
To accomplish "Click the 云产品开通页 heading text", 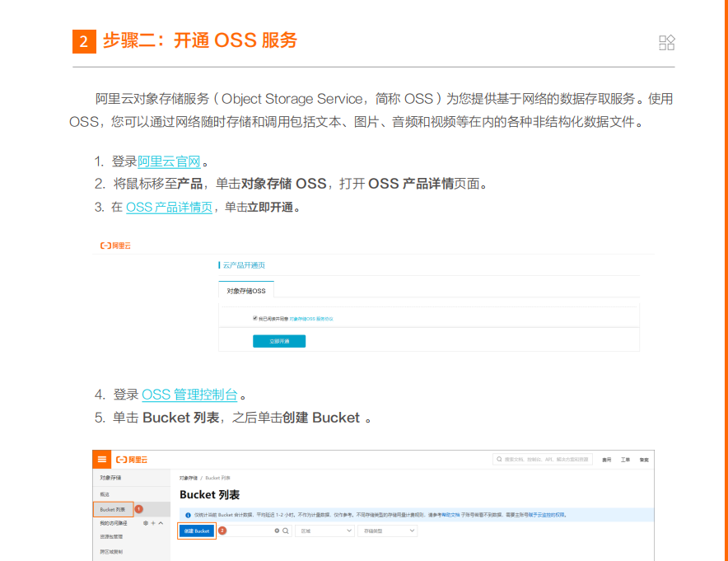I will tap(244, 265).
